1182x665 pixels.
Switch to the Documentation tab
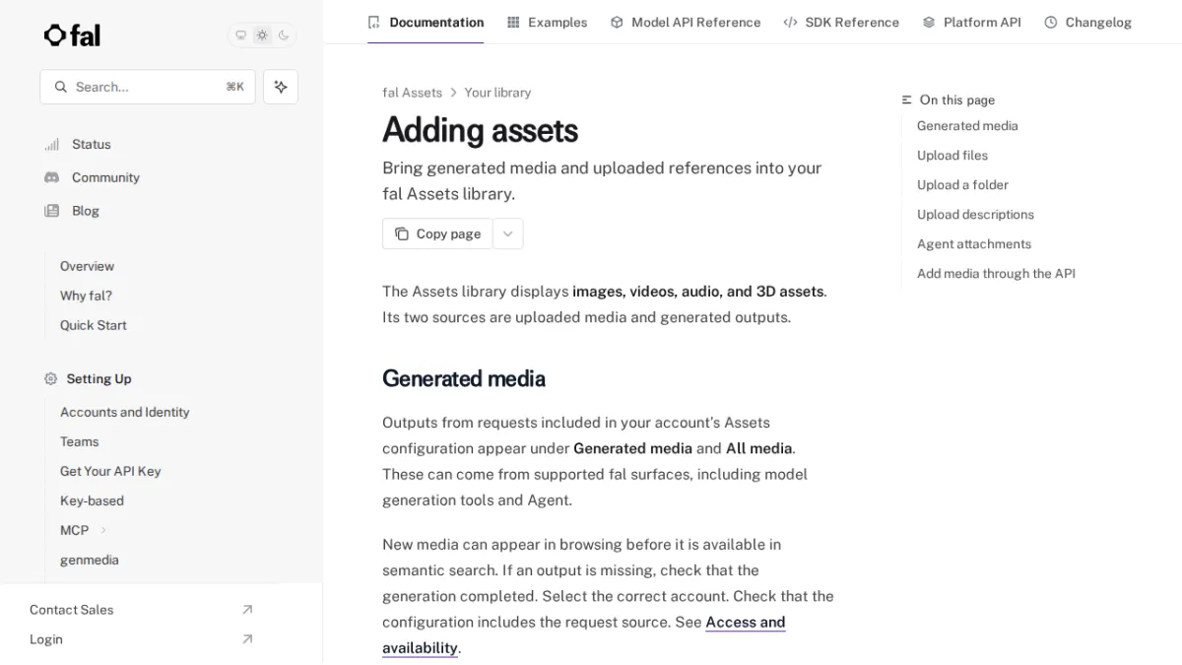click(x=426, y=22)
